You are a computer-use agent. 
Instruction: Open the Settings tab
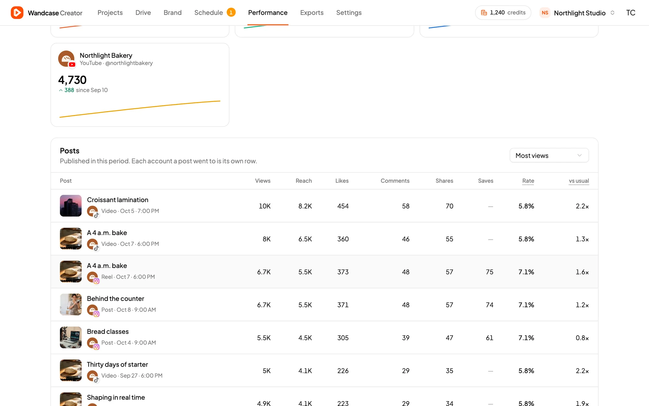tap(349, 13)
